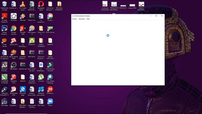Maximize the Administrador de tareas window
The image size is (202, 114).
point(156,16)
